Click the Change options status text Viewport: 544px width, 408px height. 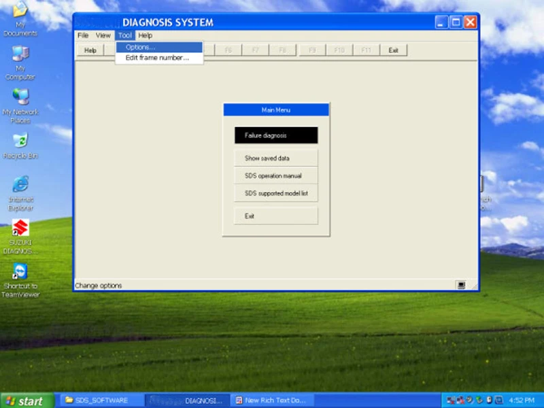[x=99, y=286]
